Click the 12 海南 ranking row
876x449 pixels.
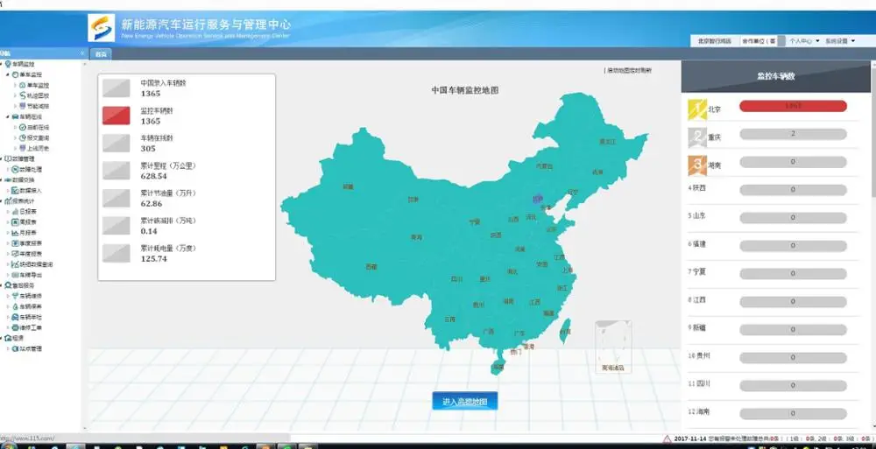(774, 413)
